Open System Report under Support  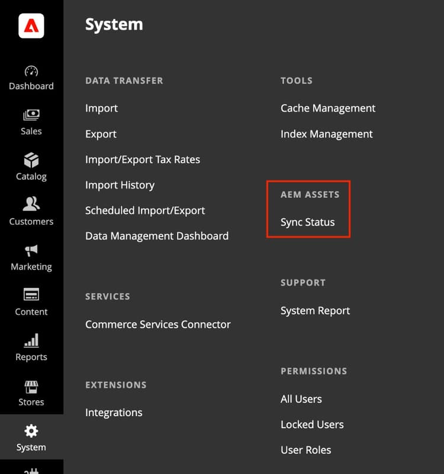pyautogui.click(x=316, y=311)
